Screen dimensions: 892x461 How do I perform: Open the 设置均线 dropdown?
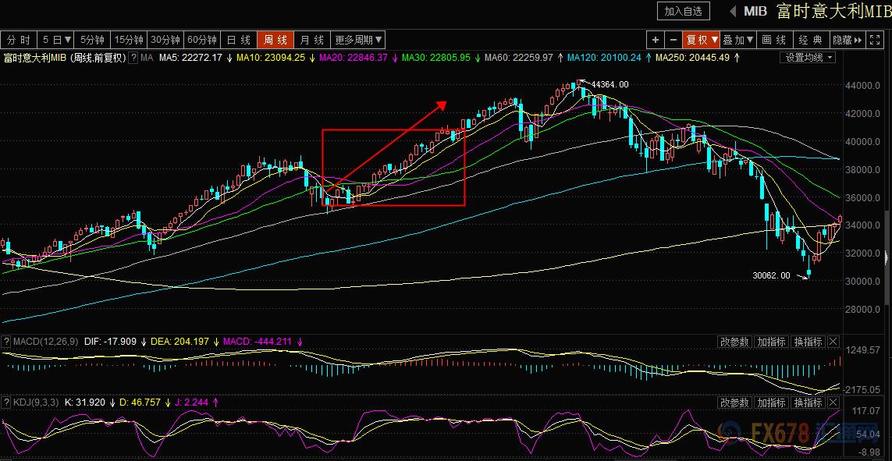coord(807,58)
